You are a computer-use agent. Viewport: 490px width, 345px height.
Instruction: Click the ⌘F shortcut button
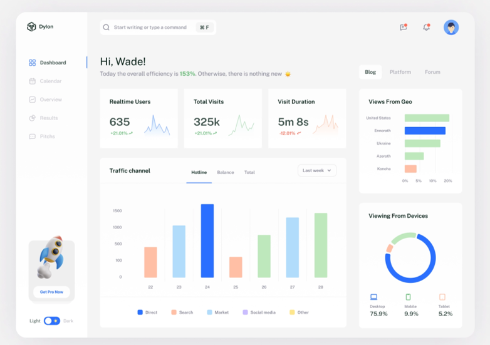[x=205, y=28]
